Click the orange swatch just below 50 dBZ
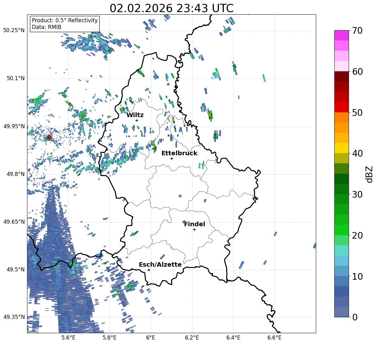 pyautogui.click(x=341, y=117)
